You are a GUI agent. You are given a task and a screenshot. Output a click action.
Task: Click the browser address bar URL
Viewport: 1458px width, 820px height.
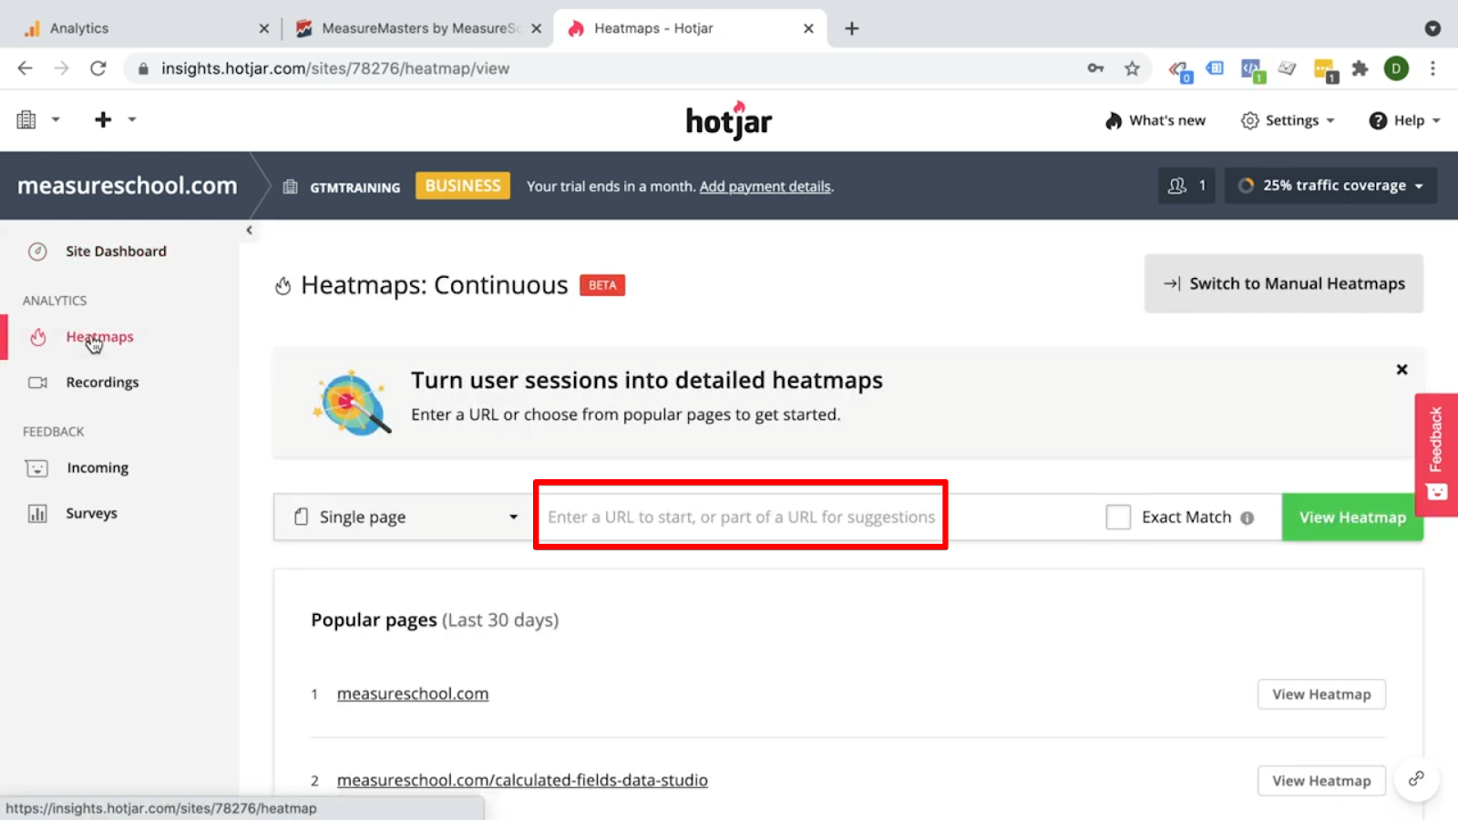click(x=335, y=68)
